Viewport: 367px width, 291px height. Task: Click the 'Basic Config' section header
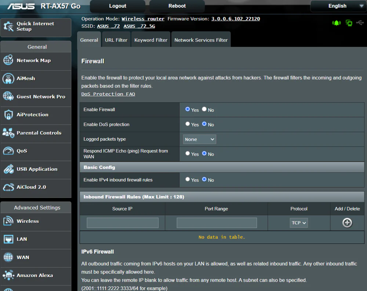[x=222, y=167]
